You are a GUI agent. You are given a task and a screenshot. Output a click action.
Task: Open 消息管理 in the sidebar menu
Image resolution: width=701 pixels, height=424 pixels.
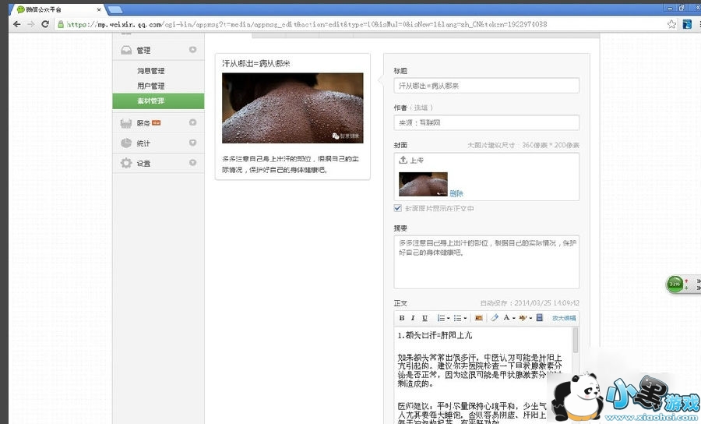pos(150,71)
